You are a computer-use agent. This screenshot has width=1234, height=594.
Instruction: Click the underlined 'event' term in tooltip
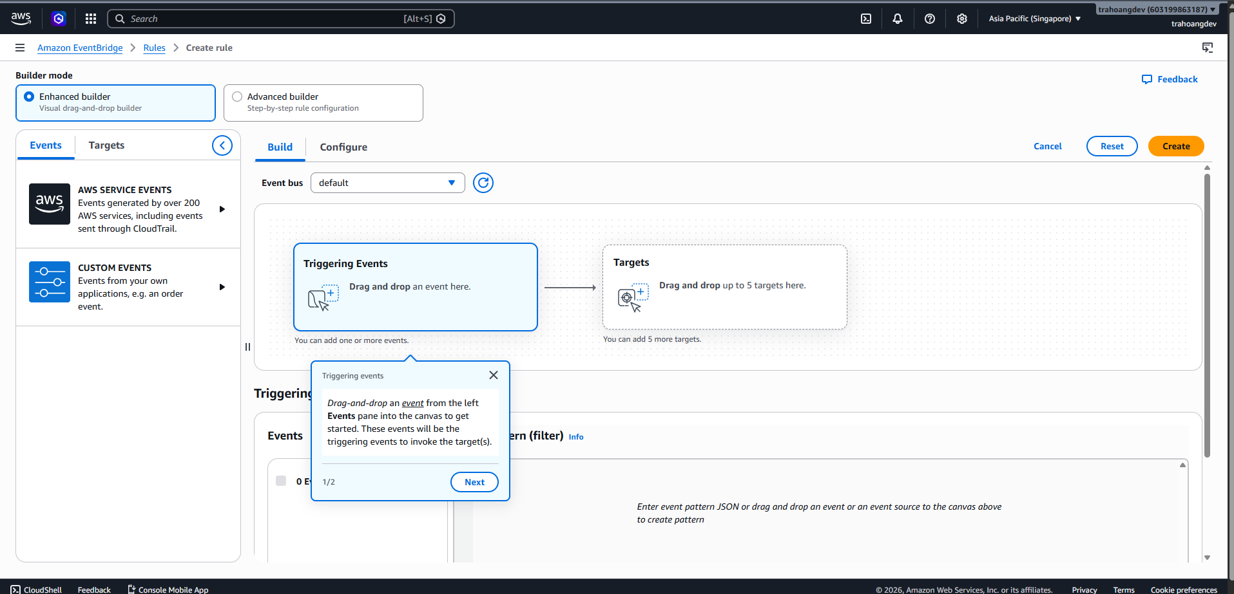[412, 403]
